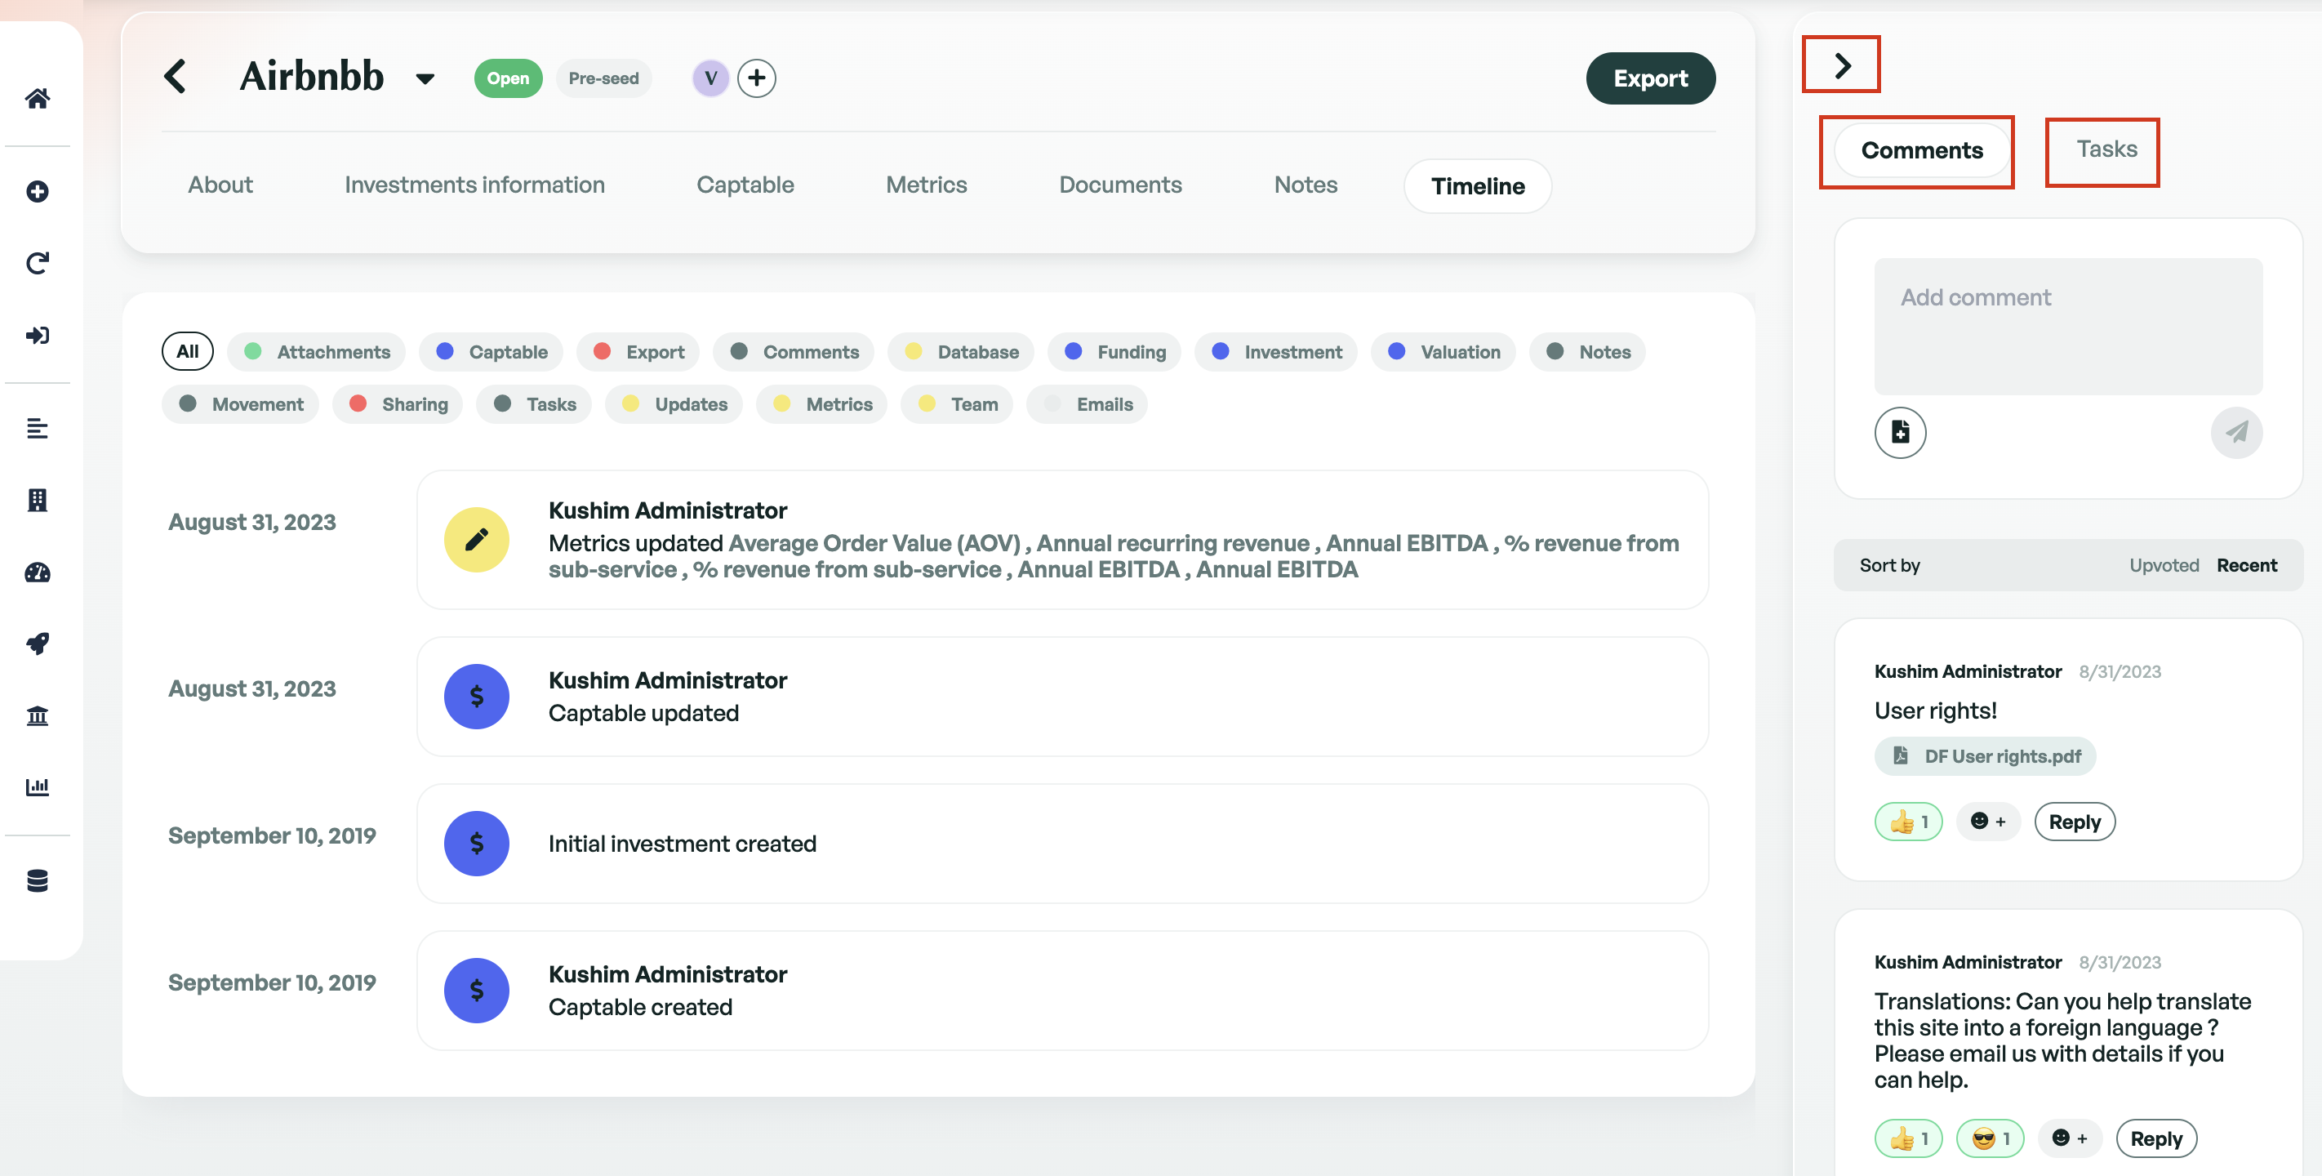Open the About tab

pos(220,185)
